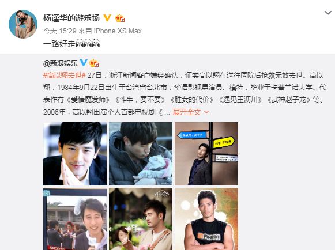Open the photo of man kissing baby
Image resolution: width=335 pixels, height=250 pixels.
pyautogui.click(x=141, y=154)
